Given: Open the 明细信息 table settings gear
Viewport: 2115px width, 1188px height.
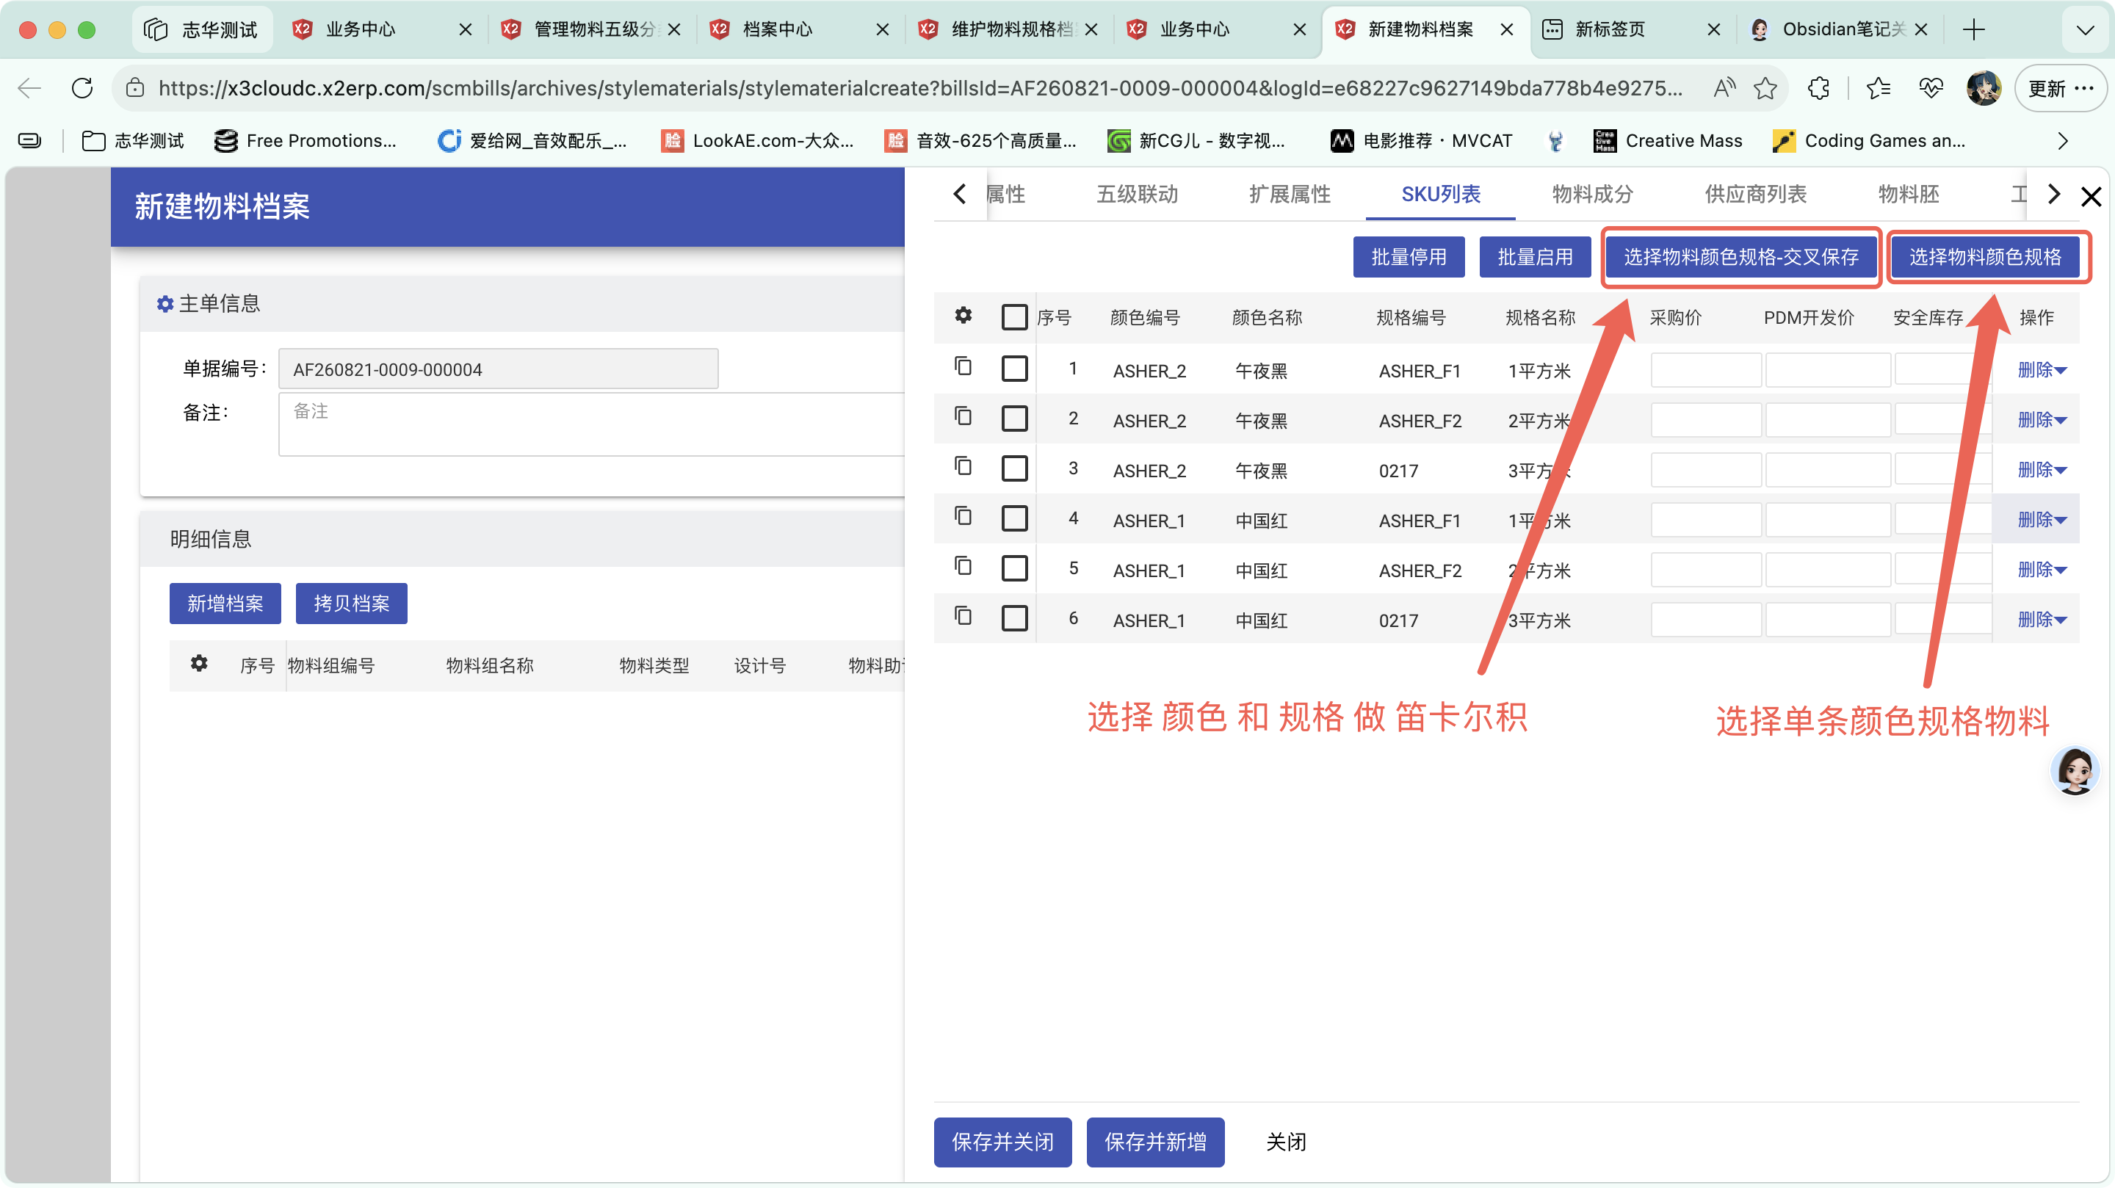Looking at the screenshot, I should (199, 663).
